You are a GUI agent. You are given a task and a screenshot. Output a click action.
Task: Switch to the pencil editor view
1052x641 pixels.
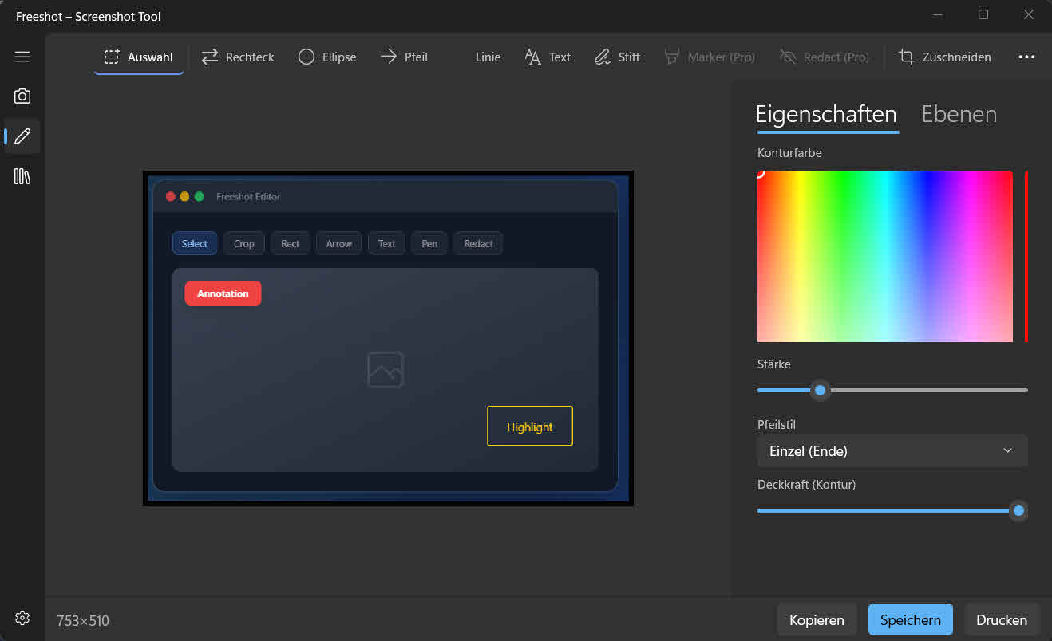(22, 136)
